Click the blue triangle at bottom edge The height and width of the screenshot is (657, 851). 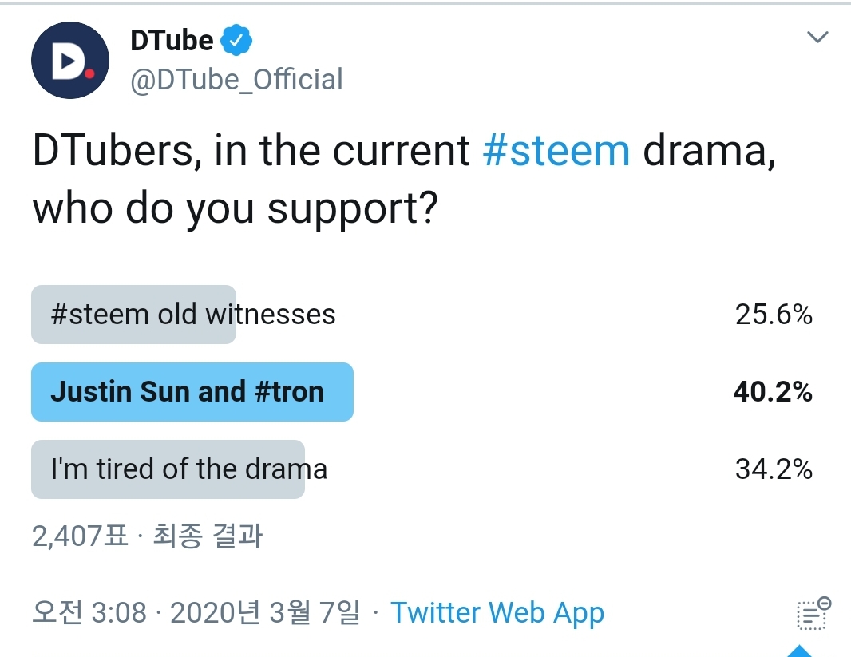coord(805,651)
